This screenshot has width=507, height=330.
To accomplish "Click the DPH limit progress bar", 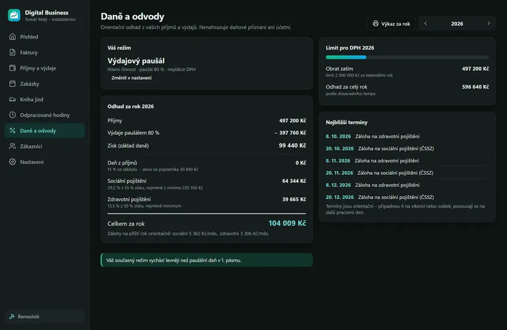I will (x=407, y=57).
